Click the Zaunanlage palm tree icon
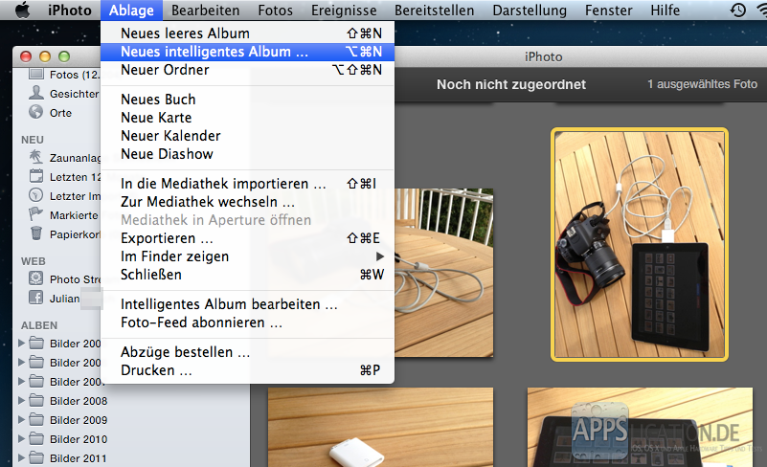Image resolution: width=767 pixels, height=467 pixels. [x=35, y=157]
